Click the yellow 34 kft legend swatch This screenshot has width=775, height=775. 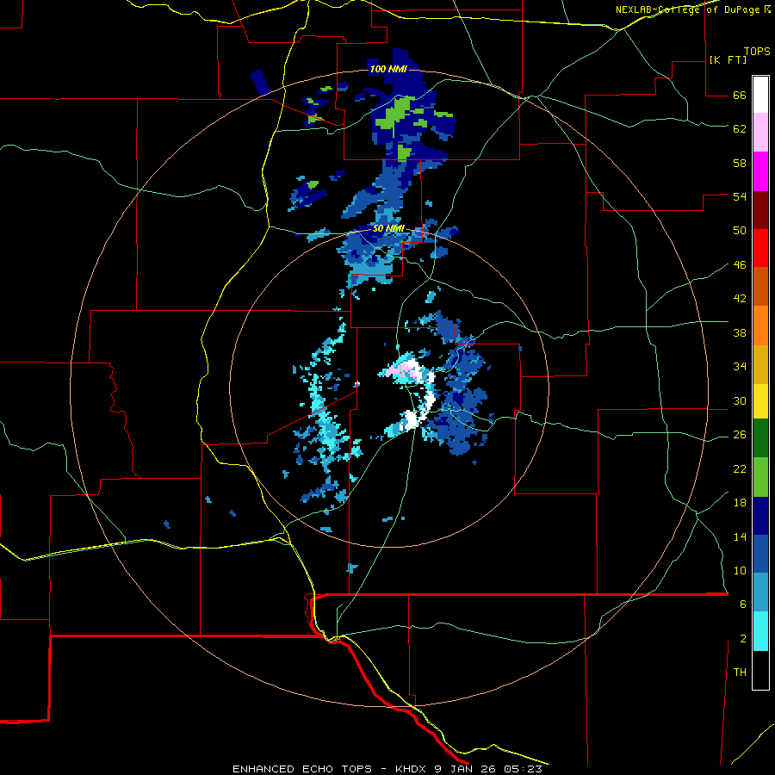(760, 400)
